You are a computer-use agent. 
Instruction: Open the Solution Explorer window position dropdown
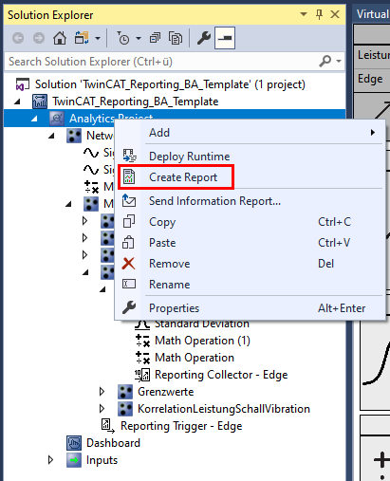pos(304,14)
